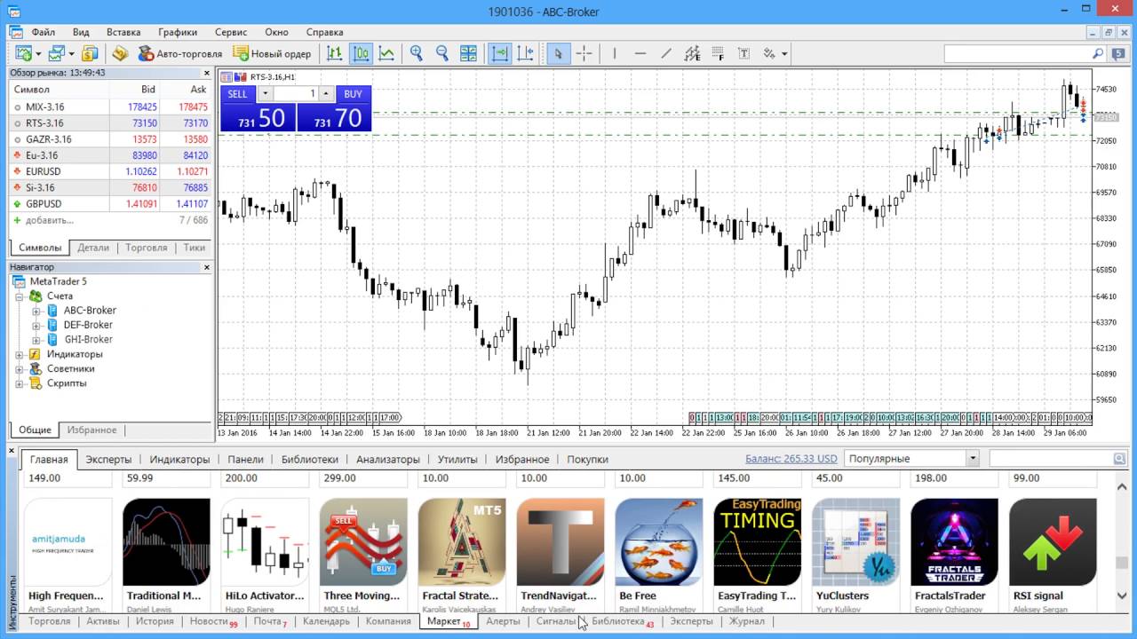1137x639 pixels.
Task: Open the Эксперты market category tab
Action: pyautogui.click(x=108, y=459)
